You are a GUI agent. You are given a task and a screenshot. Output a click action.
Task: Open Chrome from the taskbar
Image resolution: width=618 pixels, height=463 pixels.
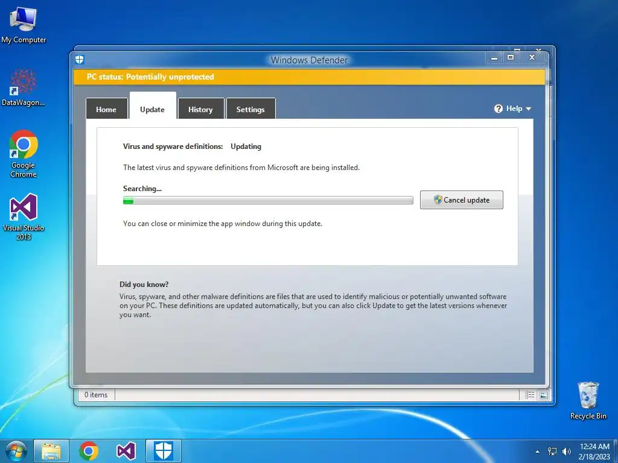coord(88,451)
